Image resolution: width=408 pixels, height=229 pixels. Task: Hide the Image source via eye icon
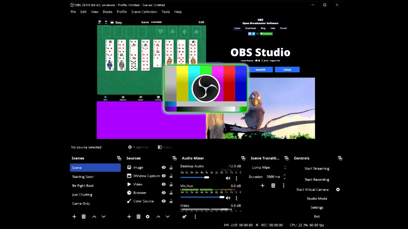tap(164, 168)
